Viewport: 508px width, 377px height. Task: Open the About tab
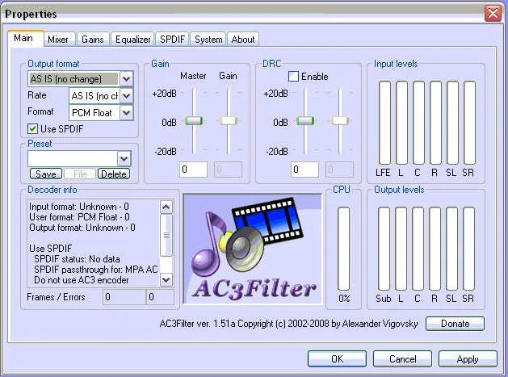tap(243, 40)
